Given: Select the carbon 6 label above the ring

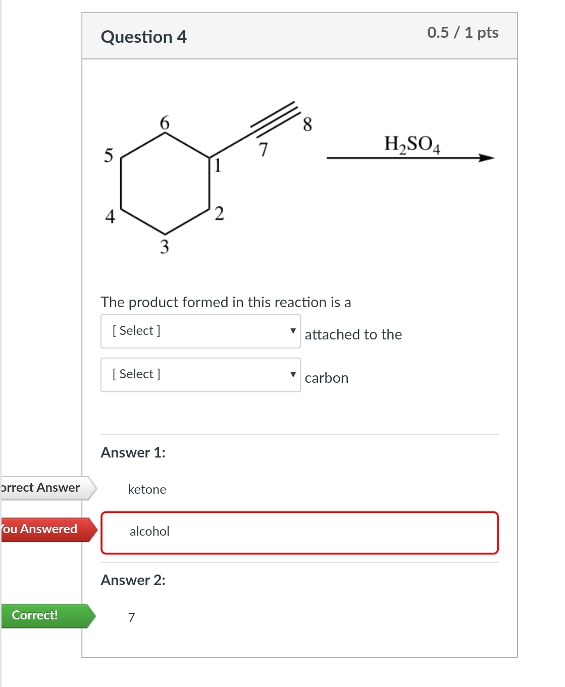Looking at the screenshot, I should [x=165, y=123].
